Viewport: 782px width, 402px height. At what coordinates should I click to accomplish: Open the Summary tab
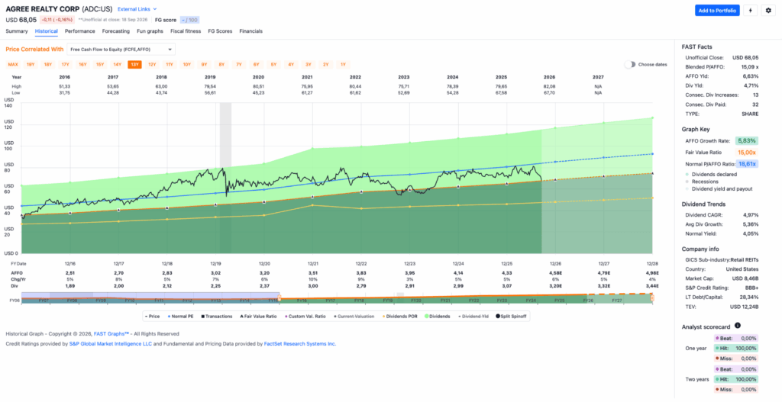point(17,31)
